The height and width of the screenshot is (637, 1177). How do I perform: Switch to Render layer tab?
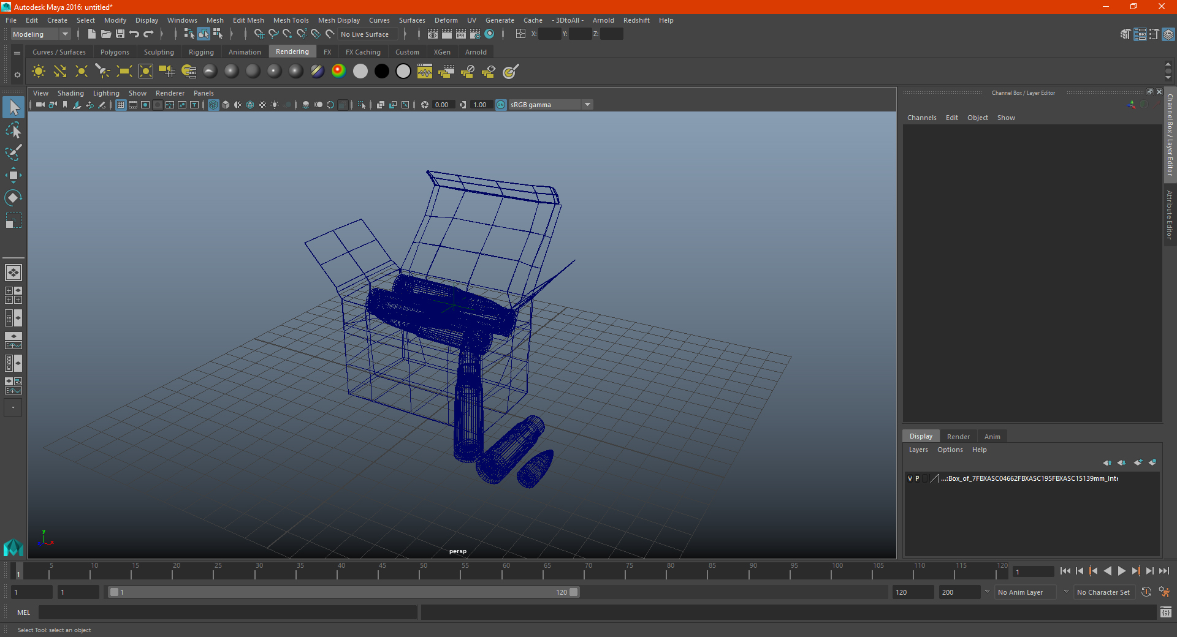958,437
